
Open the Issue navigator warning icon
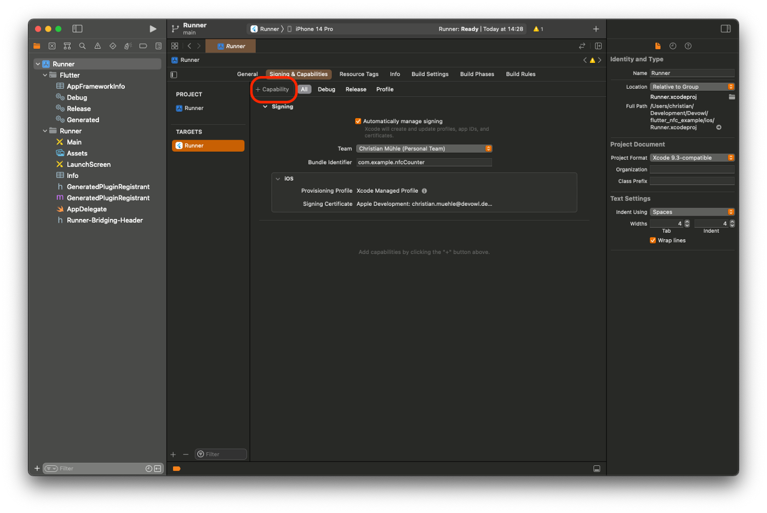coord(98,46)
